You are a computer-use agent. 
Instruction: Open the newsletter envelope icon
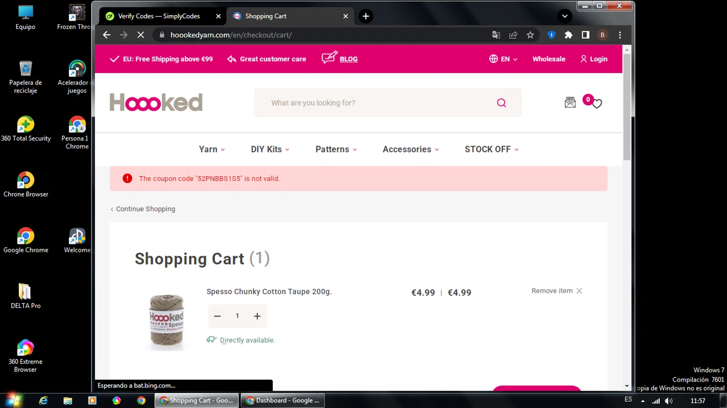point(570,103)
